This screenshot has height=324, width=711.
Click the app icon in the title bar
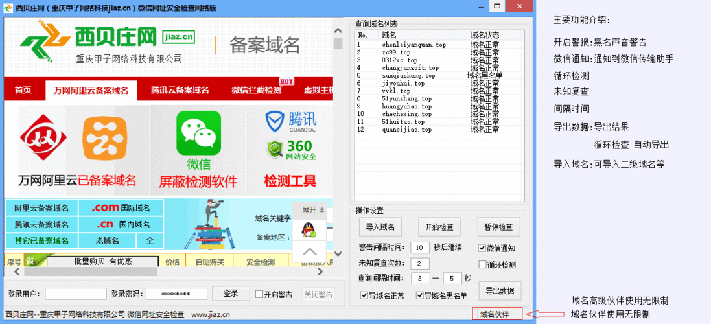(x=8, y=6)
